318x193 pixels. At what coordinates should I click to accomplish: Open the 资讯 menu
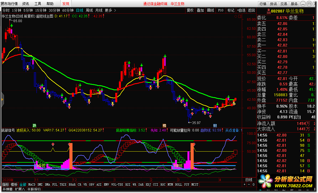pyautogui.click(x=25, y=4)
